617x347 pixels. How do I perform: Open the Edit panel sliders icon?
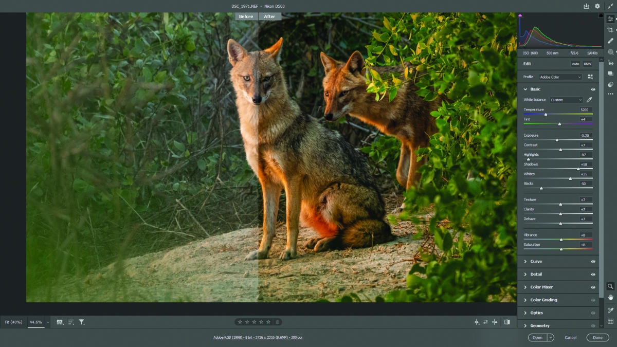[610, 19]
